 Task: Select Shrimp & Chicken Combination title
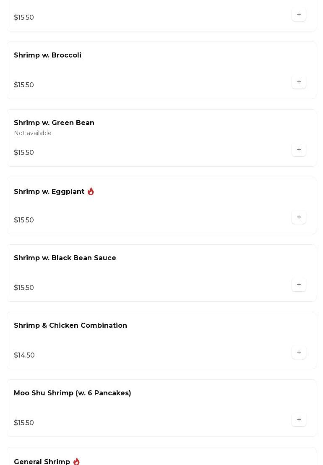click(x=70, y=326)
